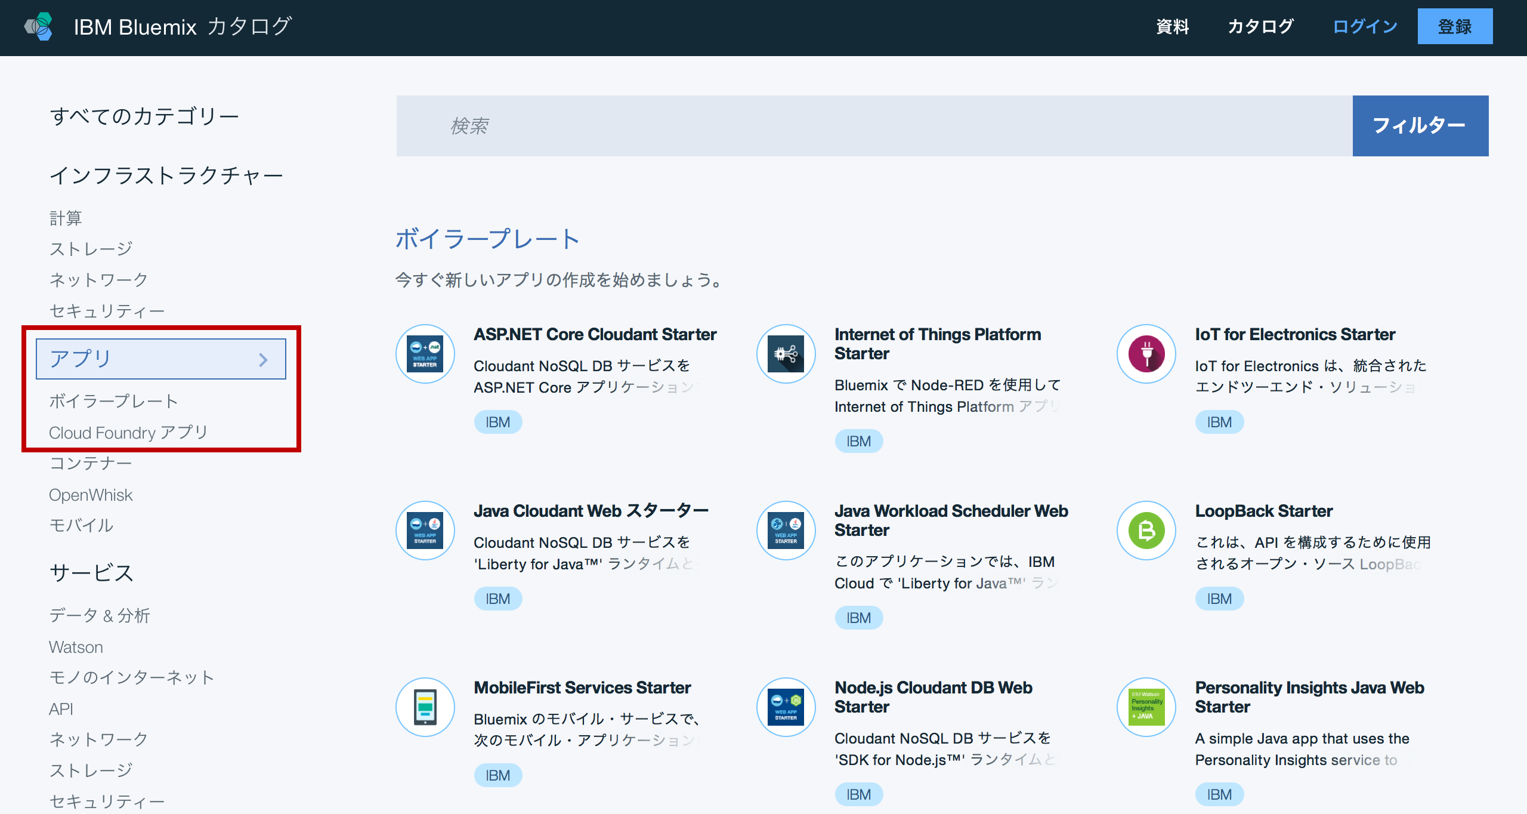Toggle the IBM tag under ASP.NET Core Cloudant Starter
1527x814 pixels.
click(498, 421)
